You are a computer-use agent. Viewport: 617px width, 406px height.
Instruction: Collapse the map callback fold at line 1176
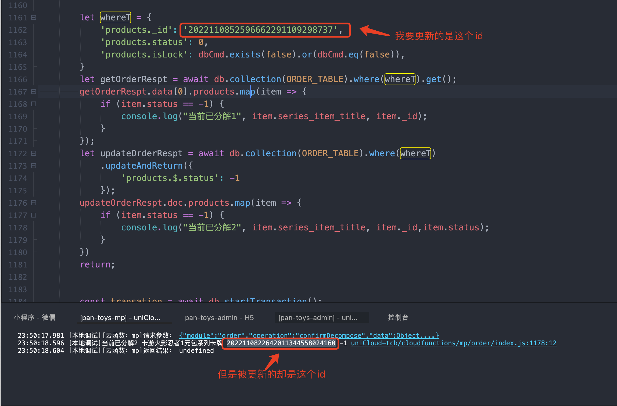[x=34, y=203]
